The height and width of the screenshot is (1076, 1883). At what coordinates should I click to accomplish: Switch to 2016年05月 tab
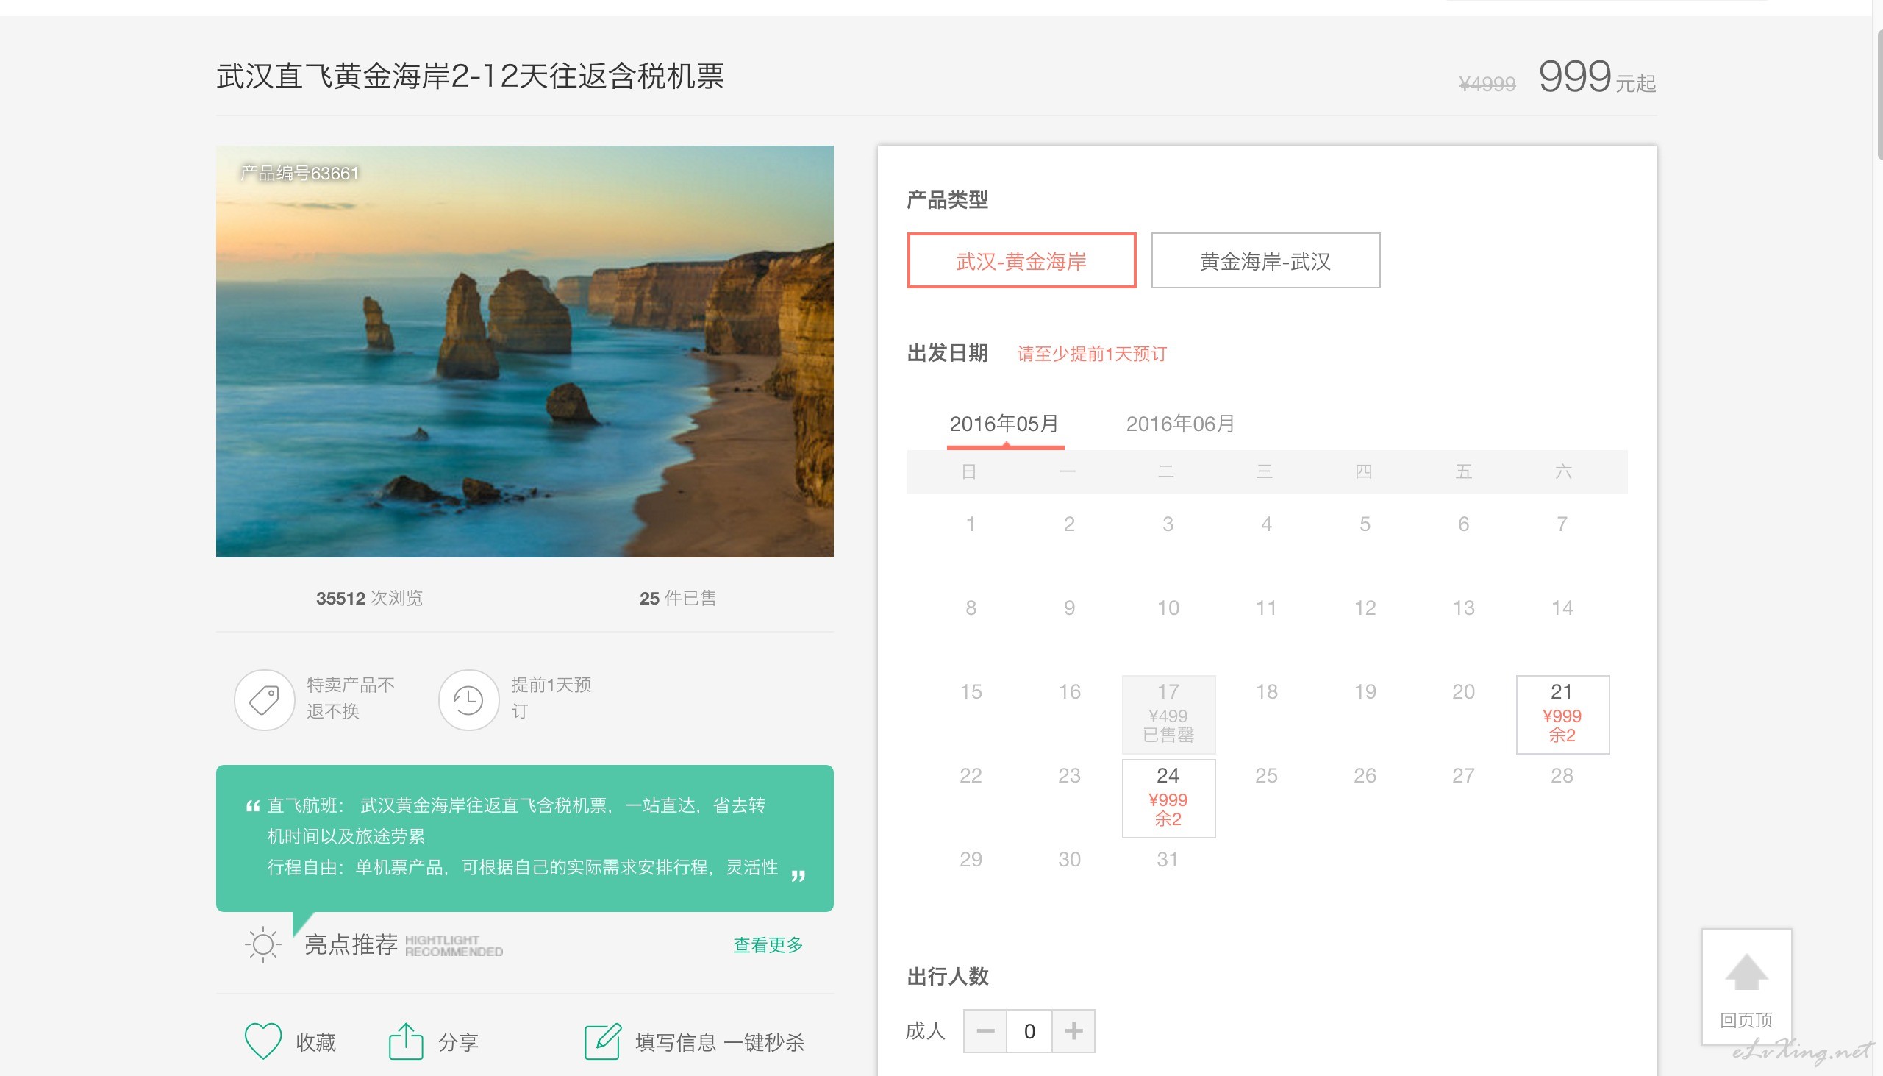point(1004,424)
